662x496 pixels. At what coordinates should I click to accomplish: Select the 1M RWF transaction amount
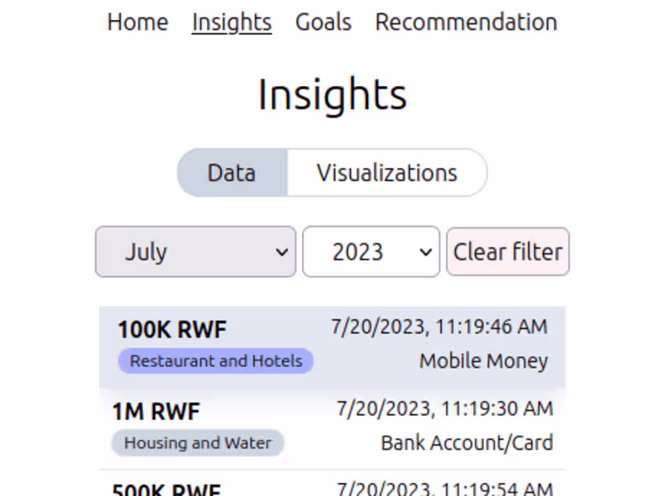tap(156, 411)
